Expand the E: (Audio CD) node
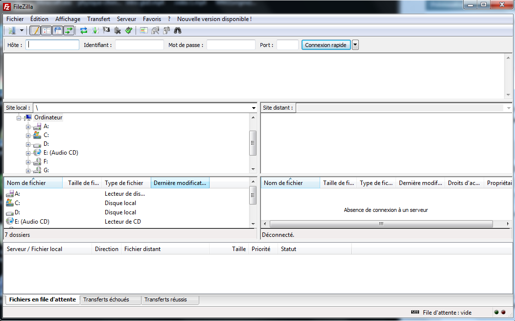Screen dimensions: 515x321 coord(28,153)
